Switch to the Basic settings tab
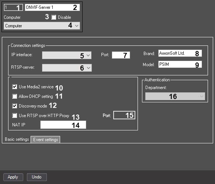The width and height of the screenshot is (215, 184). [17, 139]
